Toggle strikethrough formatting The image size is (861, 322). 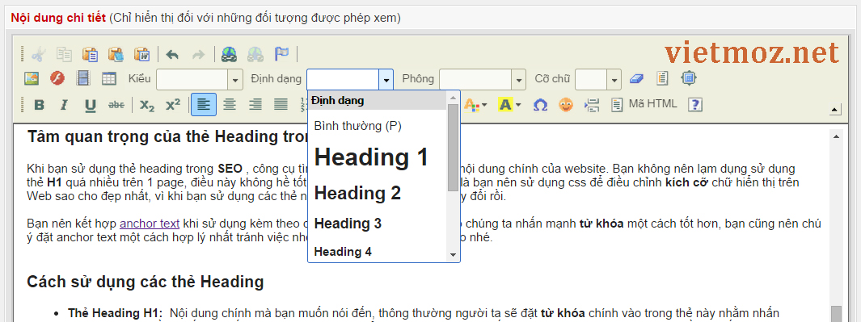pos(116,105)
